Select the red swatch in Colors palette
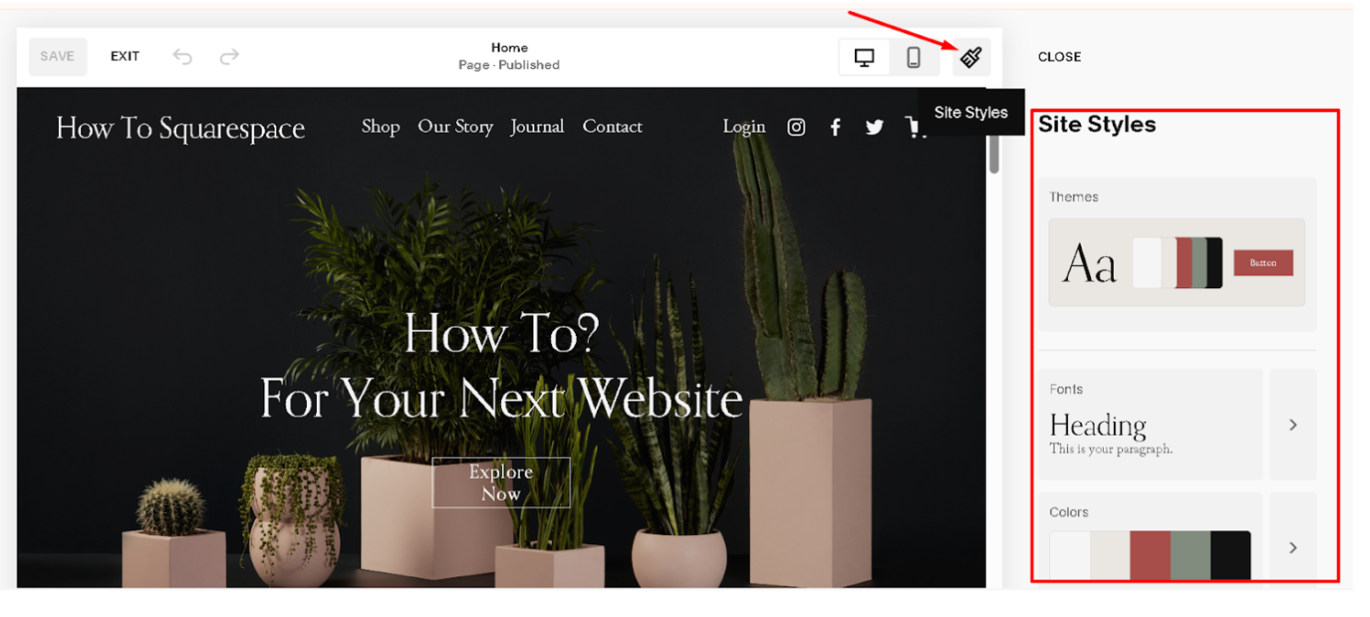The width and height of the screenshot is (1370, 617). click(1151, 555)
